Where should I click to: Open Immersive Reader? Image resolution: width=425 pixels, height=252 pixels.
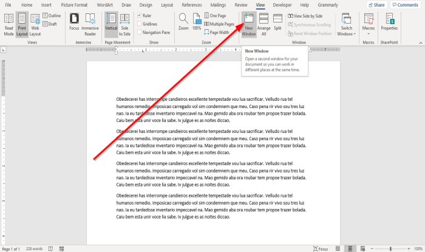90,25
